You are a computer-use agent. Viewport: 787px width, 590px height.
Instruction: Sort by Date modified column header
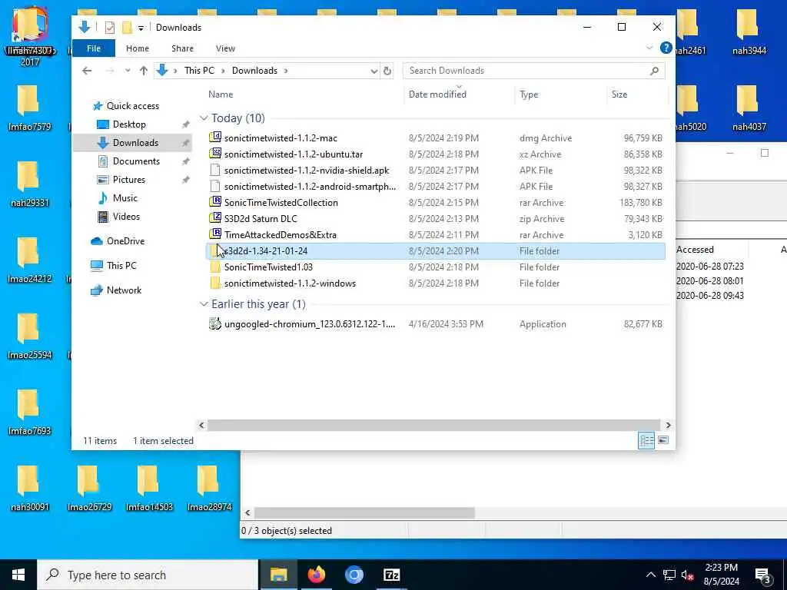437,94
